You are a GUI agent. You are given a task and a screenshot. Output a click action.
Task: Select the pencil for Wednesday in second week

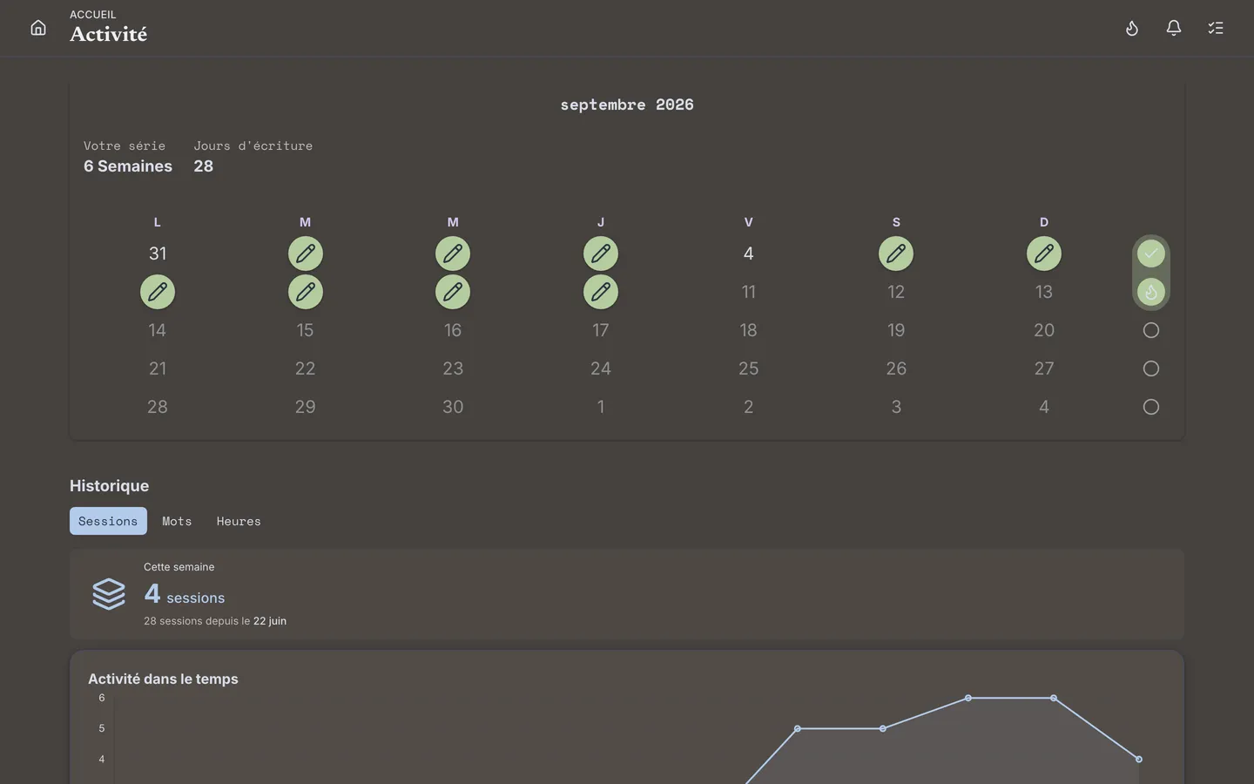pos(453,292)
